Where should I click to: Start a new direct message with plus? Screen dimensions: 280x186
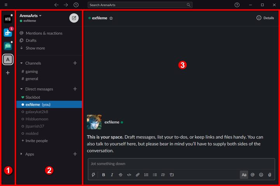pyautogui.click(x=75, y=89)
